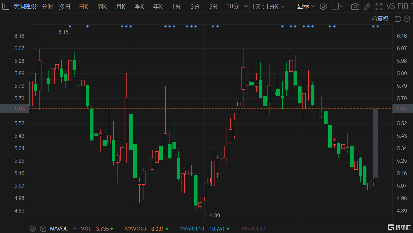Open the chart settings gear in top toolbar

tap(323, 6)
